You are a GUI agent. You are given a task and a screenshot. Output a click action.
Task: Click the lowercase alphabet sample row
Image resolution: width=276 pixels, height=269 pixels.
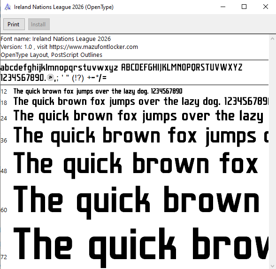click(x=59, y=68)
